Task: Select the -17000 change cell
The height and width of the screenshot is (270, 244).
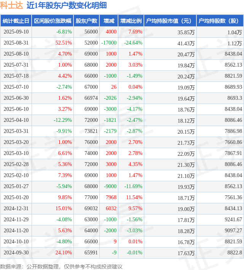Action: click(109, 43)
